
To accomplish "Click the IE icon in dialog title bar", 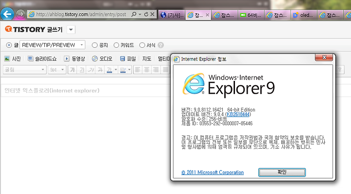I will point(176,59).
